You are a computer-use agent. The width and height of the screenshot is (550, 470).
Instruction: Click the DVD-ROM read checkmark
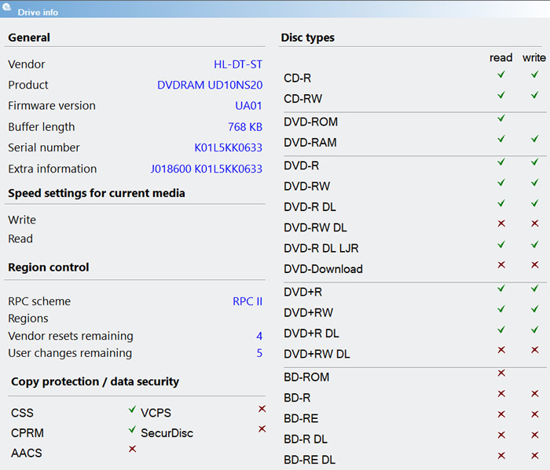[501, 118]
